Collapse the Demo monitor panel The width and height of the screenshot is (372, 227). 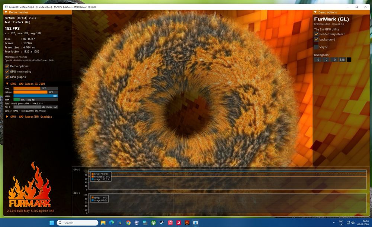[x=6, y=12]
